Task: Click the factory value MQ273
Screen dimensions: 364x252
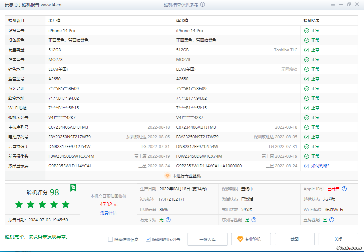Action: (55, 60)
